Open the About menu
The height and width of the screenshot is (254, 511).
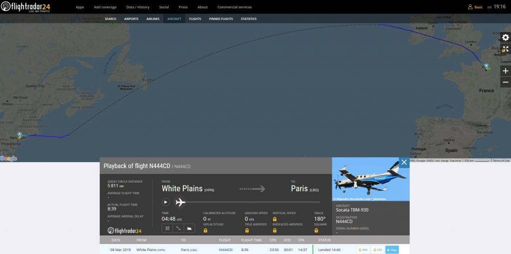pos(203,7)
